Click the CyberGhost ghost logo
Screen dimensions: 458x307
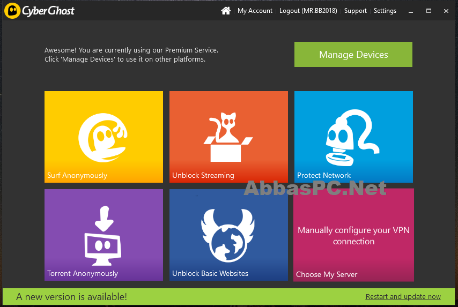click(12, 11)
